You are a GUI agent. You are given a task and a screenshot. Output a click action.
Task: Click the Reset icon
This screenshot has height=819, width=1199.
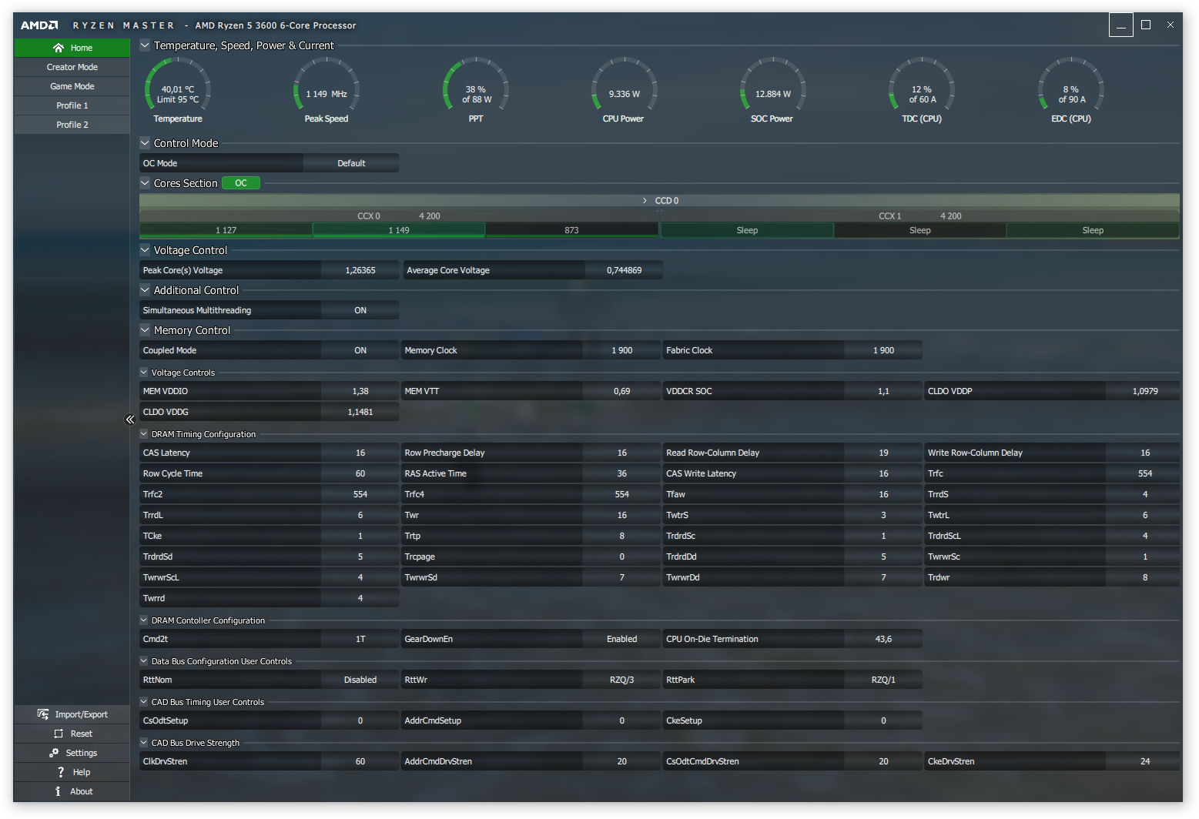click(59, 734)
